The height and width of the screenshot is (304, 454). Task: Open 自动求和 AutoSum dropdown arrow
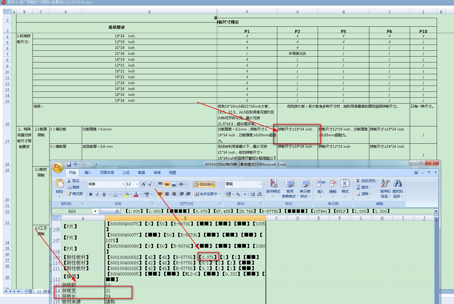378,181
